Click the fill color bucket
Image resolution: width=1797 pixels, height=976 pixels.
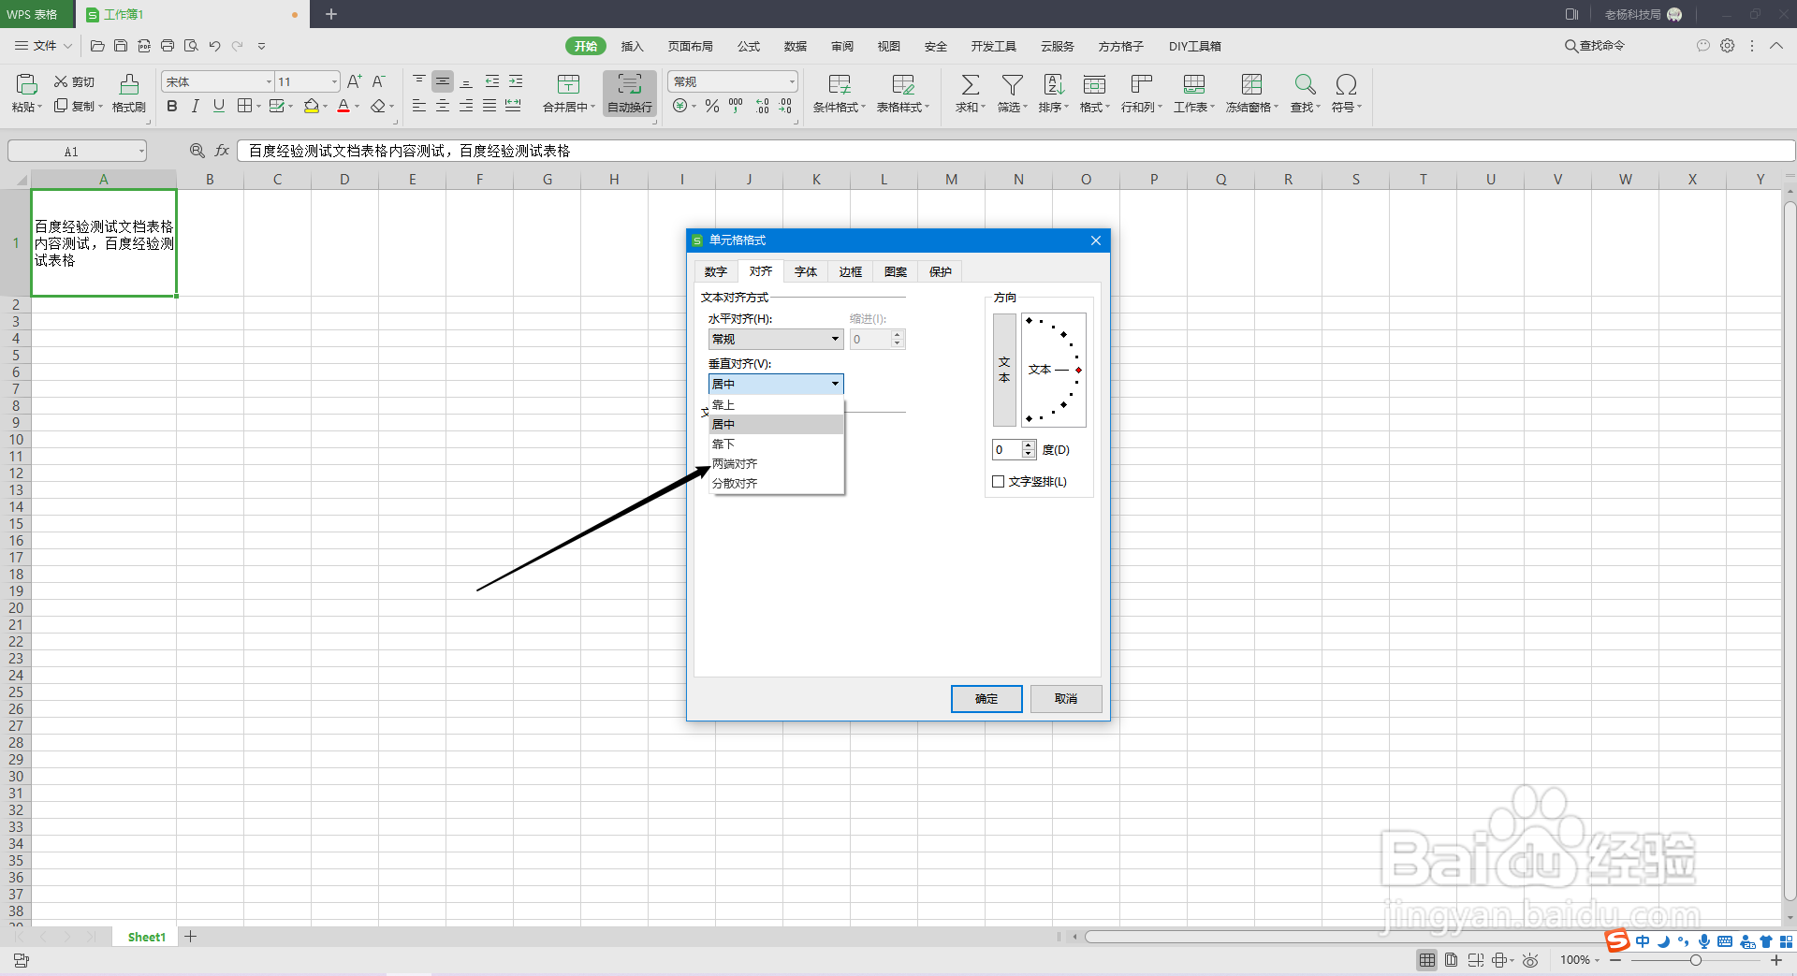[x=312, y=106]
